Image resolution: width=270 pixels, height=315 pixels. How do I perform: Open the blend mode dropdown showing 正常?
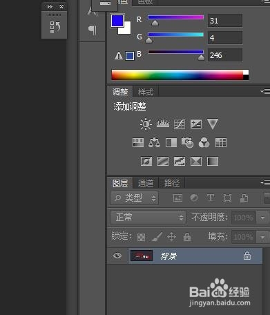pyautogui.click(x=148, y=218)
